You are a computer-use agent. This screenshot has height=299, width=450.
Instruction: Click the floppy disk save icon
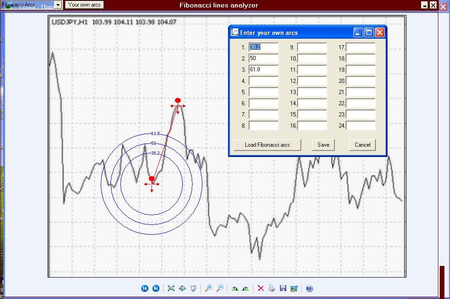tap(283, 288)
